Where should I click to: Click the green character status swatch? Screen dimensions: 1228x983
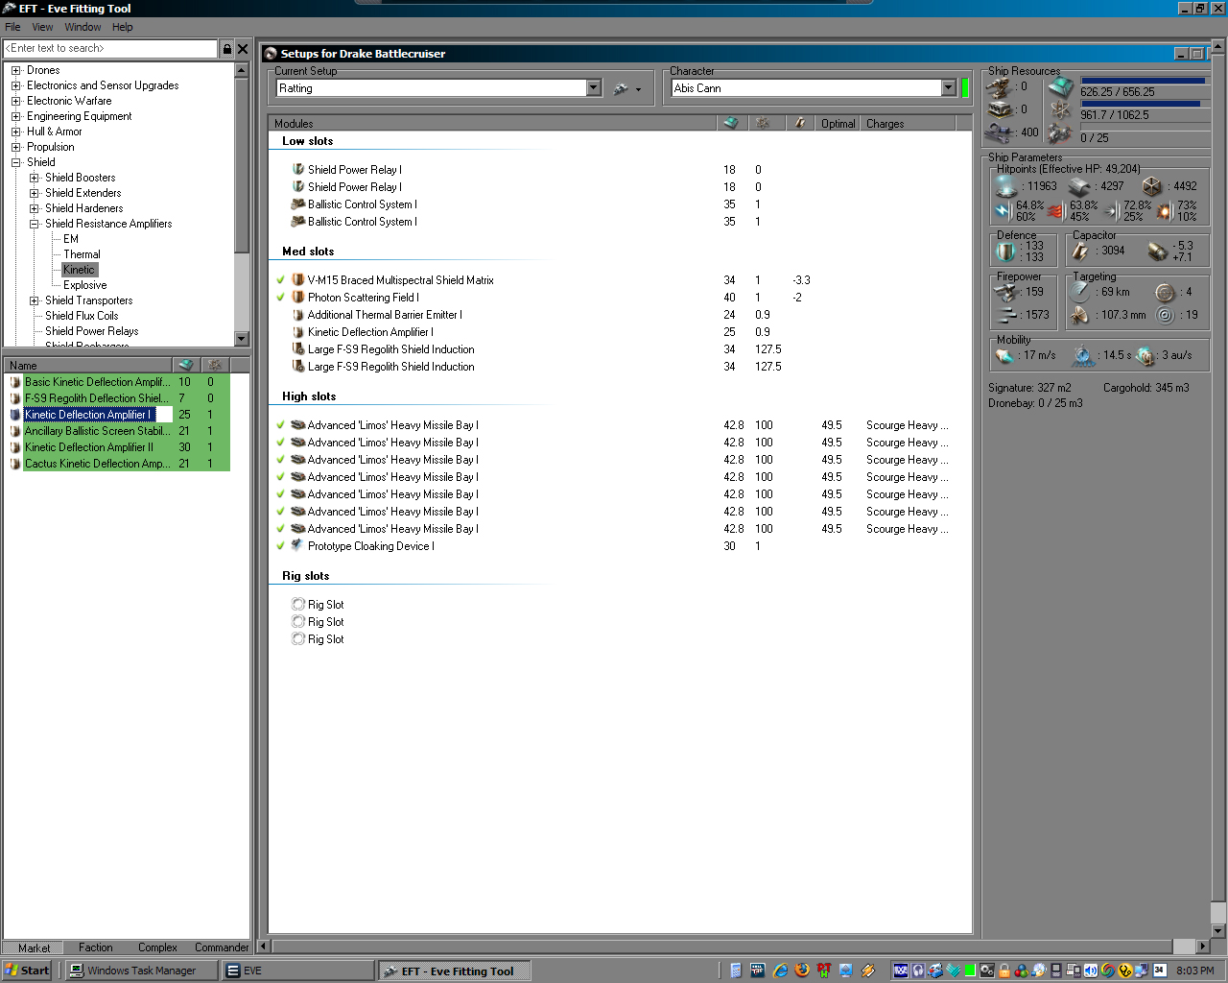(965, 88)
